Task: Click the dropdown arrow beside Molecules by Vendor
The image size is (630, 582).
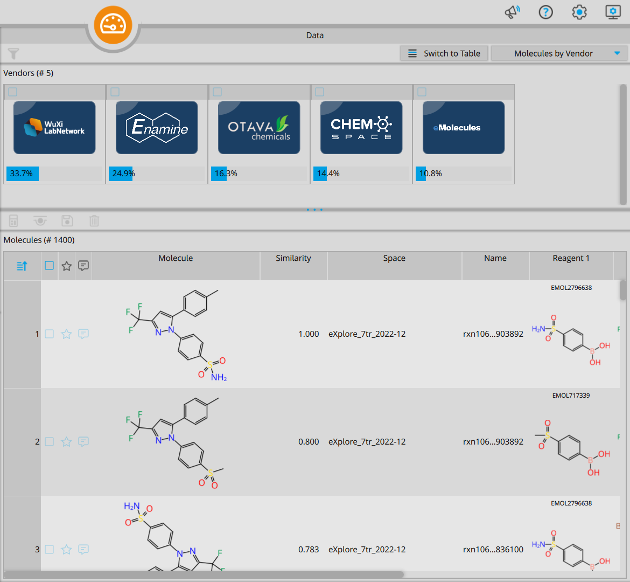Action: click(617, 53)
